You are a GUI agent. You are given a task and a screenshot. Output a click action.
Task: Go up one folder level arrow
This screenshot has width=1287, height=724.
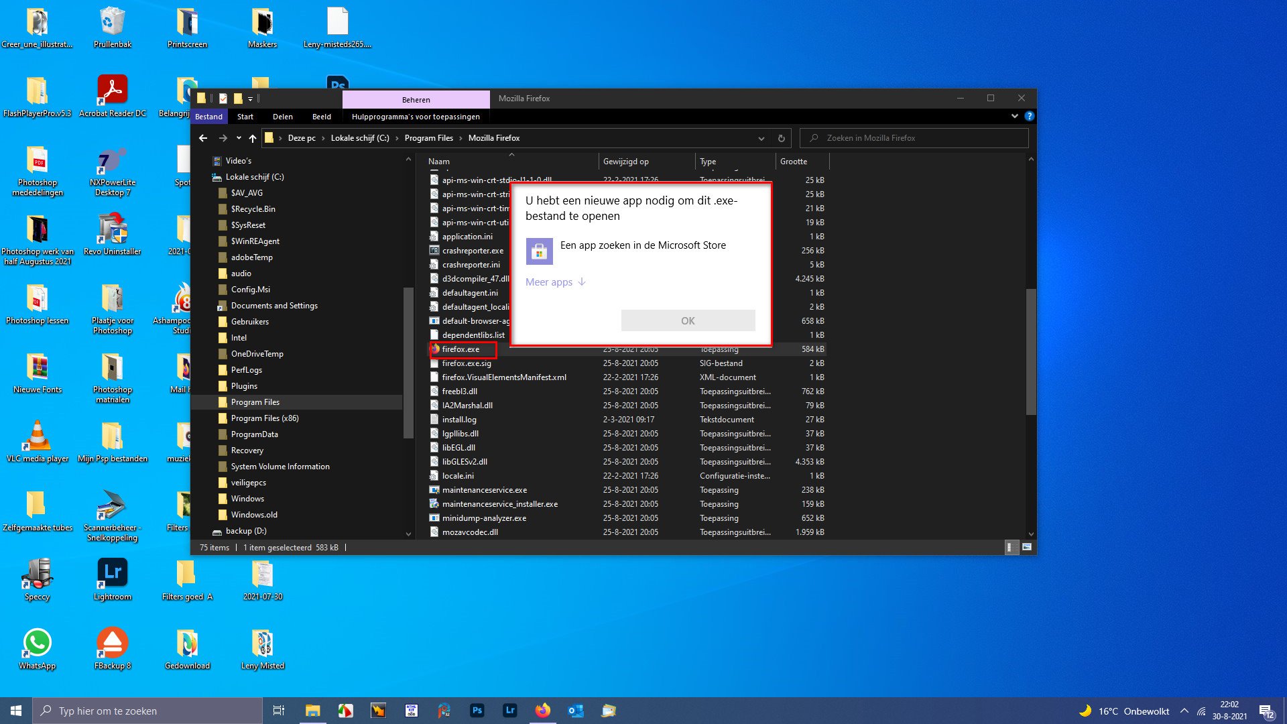[x=253, y=138]
